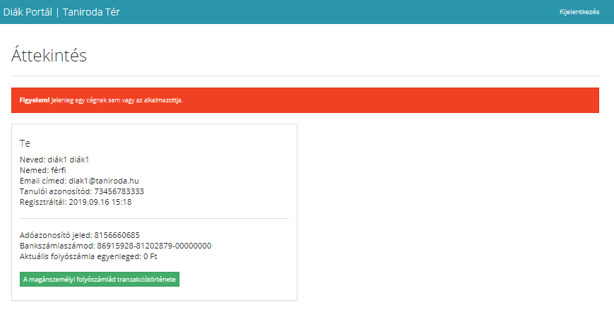Click the Neved: diák1 diák1 line
614x317 pixels.
(x=54, y=160)
